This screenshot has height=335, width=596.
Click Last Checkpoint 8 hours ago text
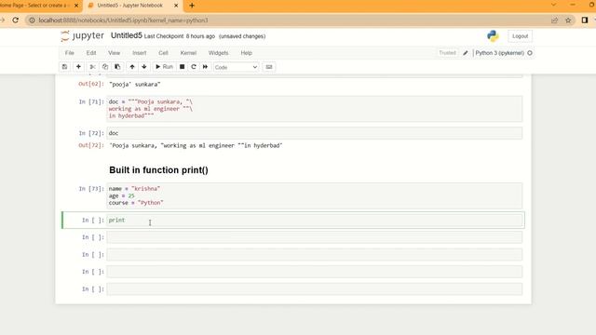[x=180, y=36]
